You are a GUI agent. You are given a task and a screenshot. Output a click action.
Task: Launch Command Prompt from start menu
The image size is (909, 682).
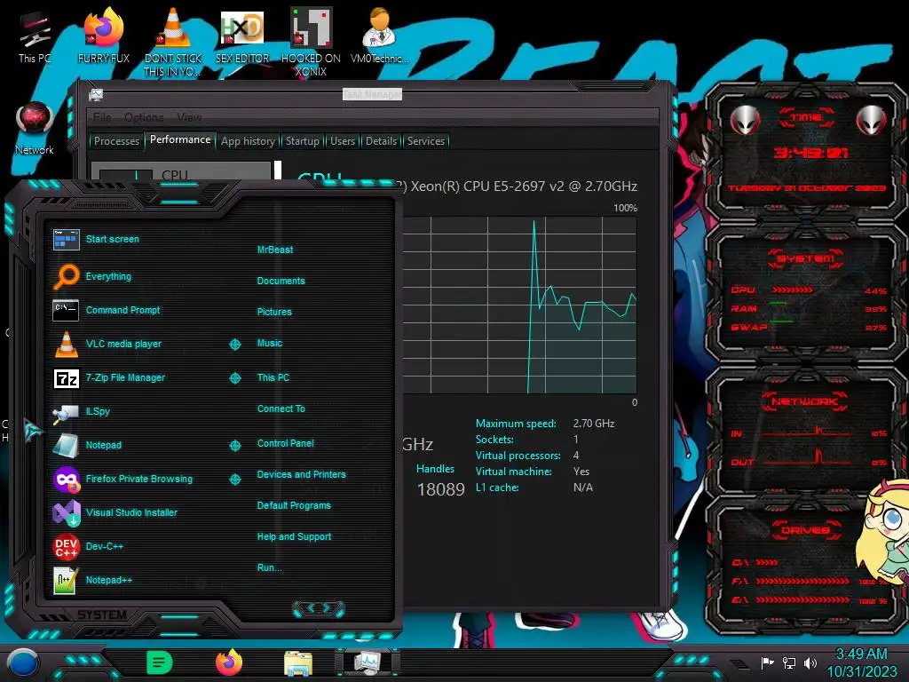coord(123,310)
